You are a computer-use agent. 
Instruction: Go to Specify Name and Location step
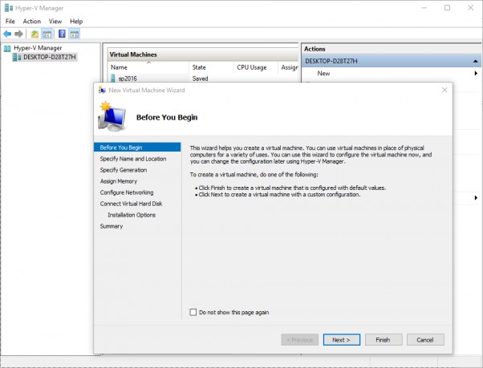133,159
